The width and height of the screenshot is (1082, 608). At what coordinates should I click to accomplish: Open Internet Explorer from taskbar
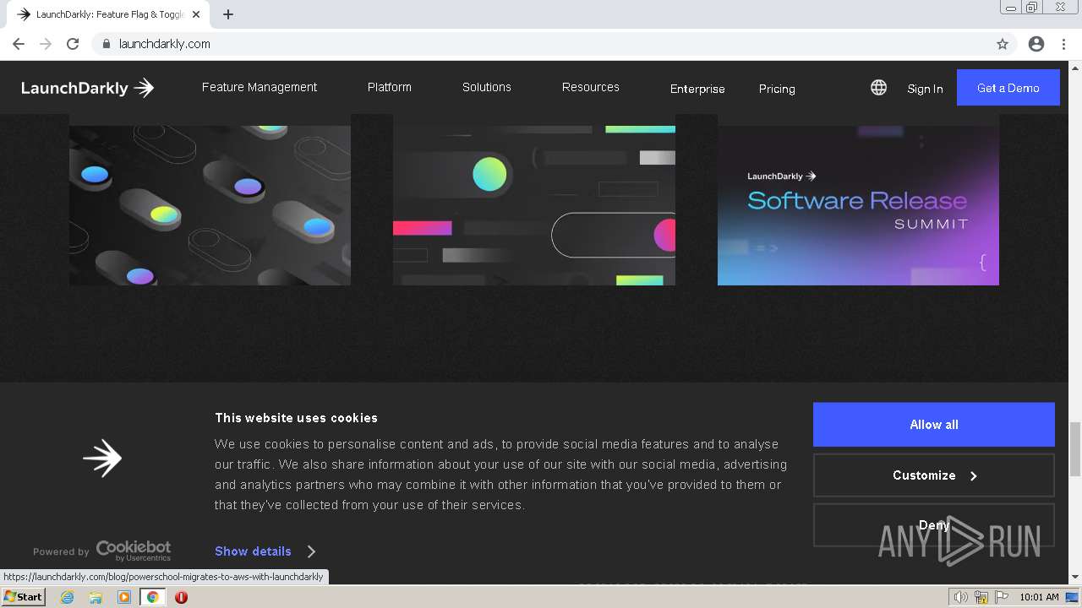[x=68, y=597]
